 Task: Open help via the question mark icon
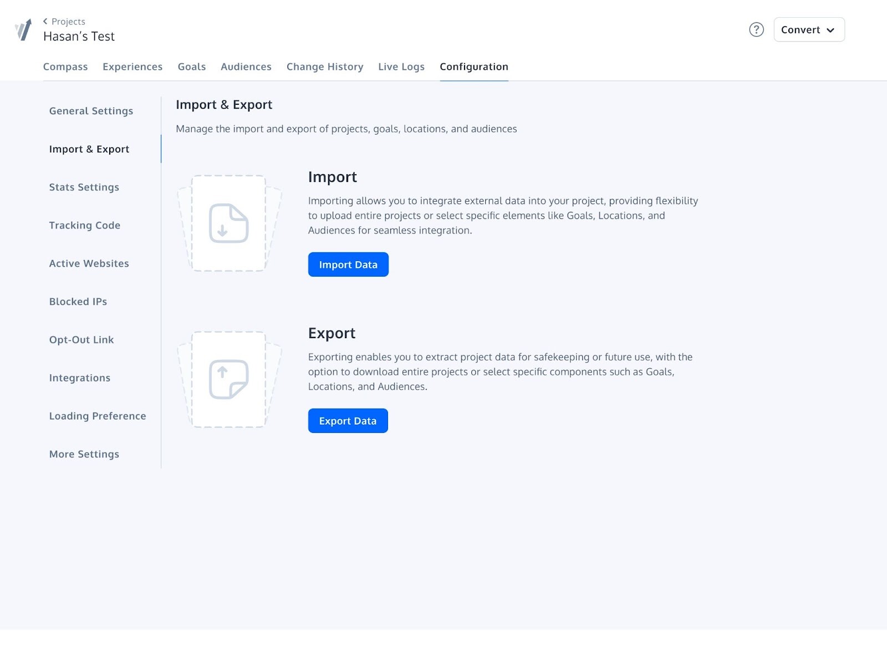756,30
